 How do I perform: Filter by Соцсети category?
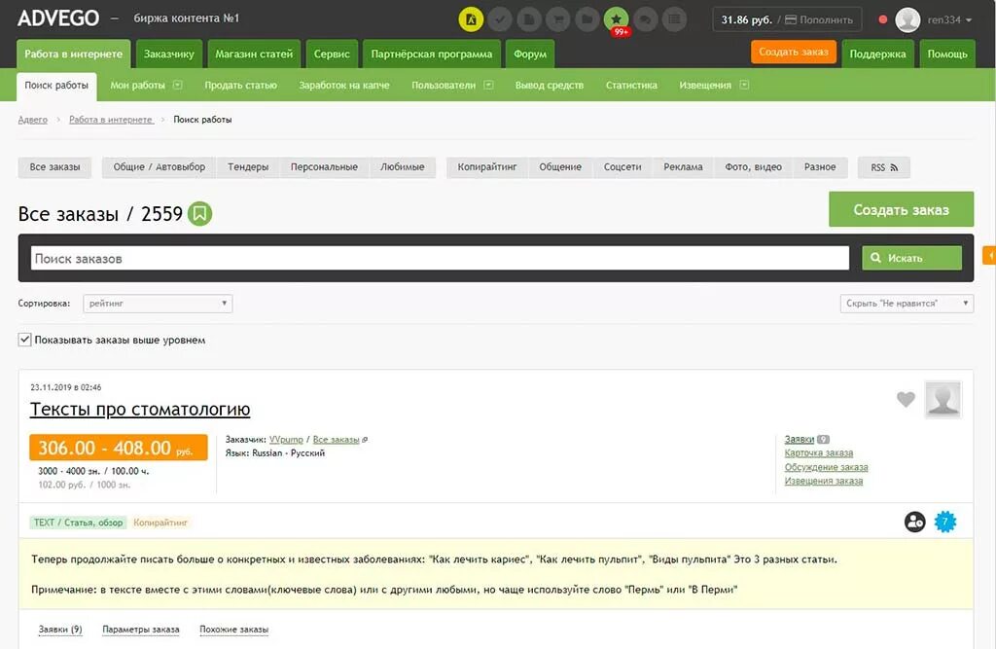(622, 167)
